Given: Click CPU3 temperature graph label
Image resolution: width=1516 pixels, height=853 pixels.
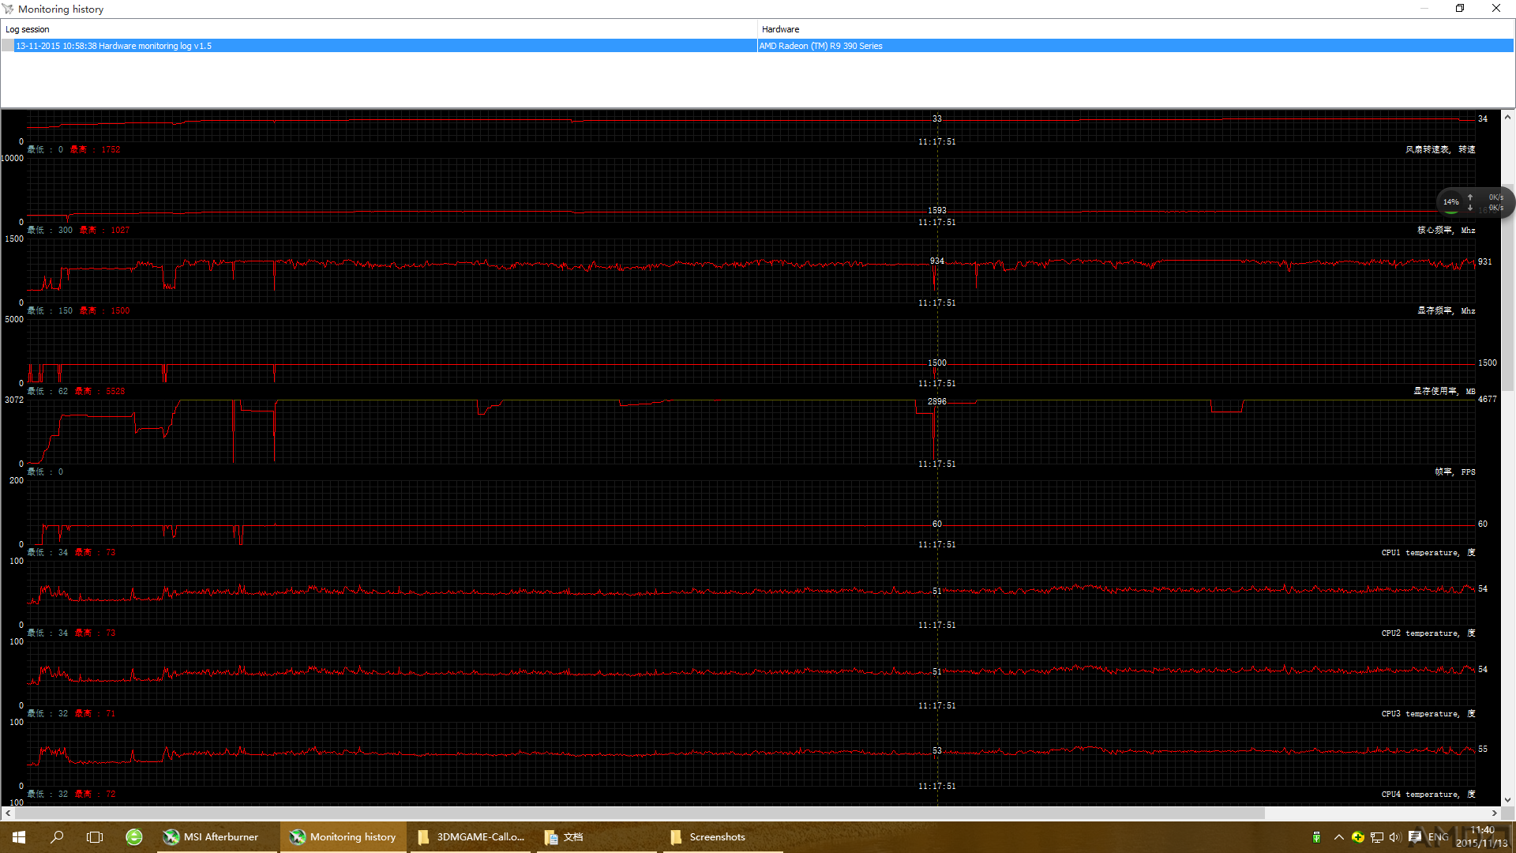Looking at the screenshot, I should coord(1428,713).
